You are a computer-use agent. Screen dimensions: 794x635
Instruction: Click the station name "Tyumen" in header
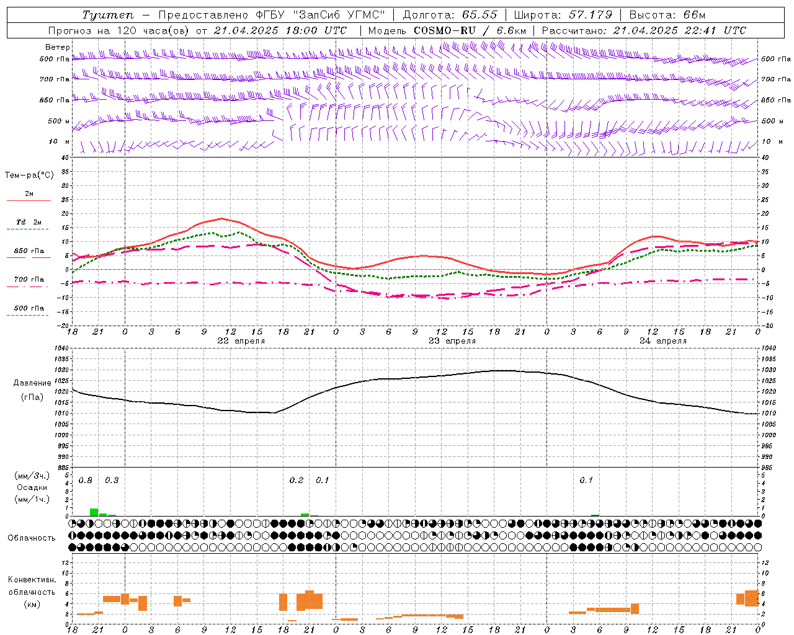pos(107,15)
